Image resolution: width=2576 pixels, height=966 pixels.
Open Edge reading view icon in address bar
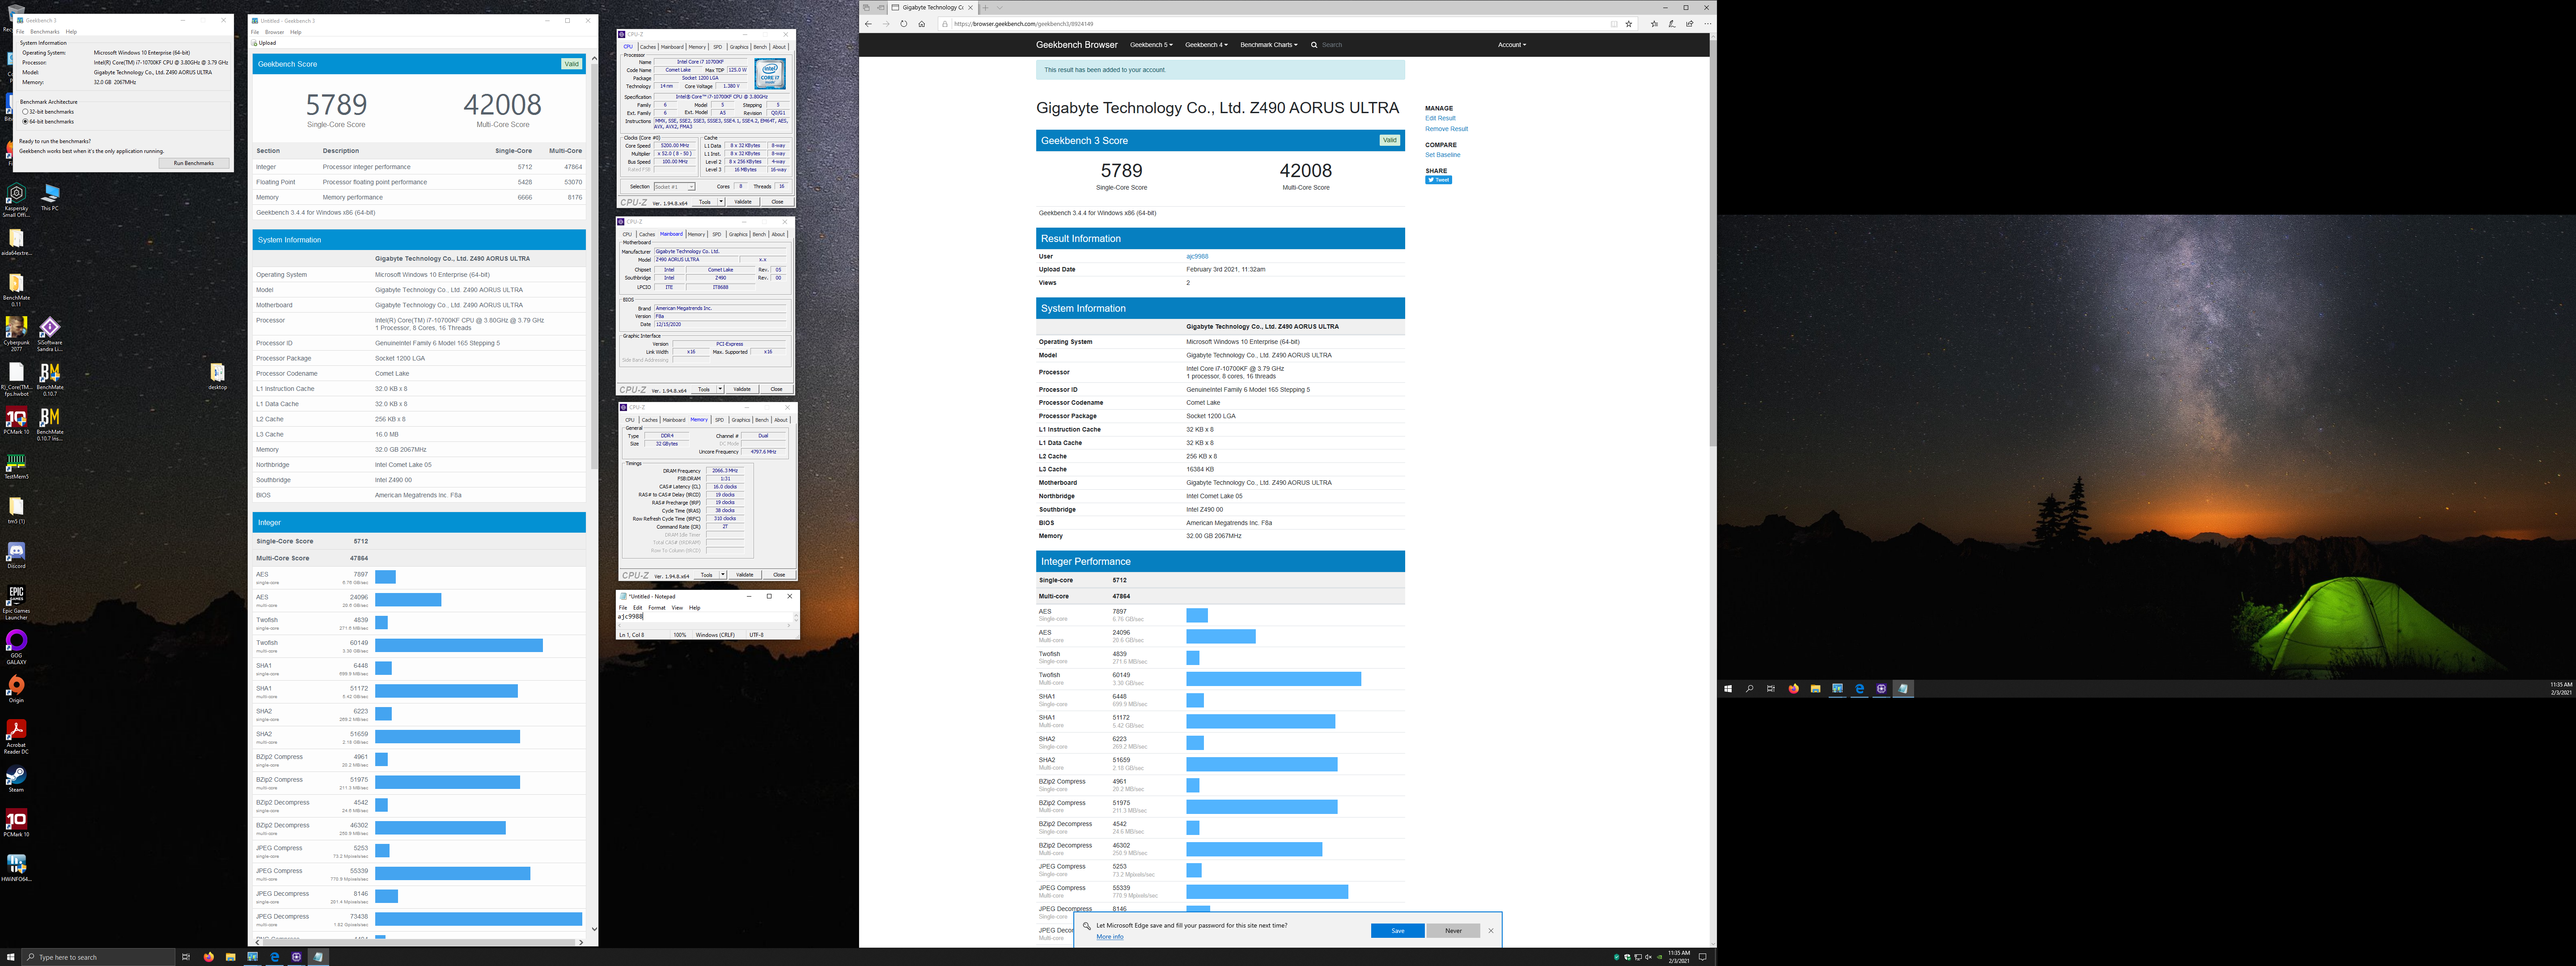tap(1614, 24)
